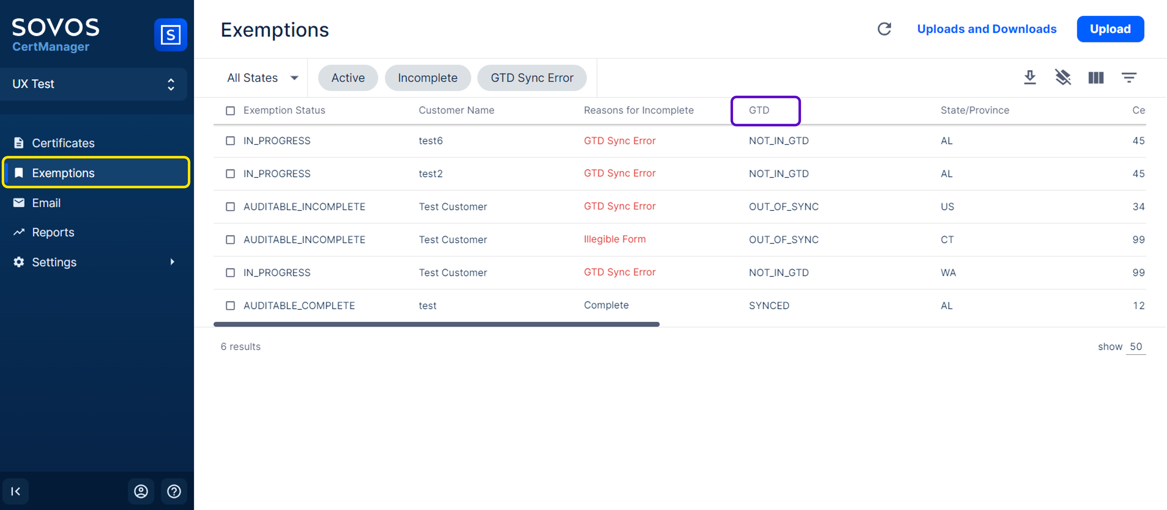Click the download icon above the table
Viewport: 1167px width, 510px height.
(1030, 78)
